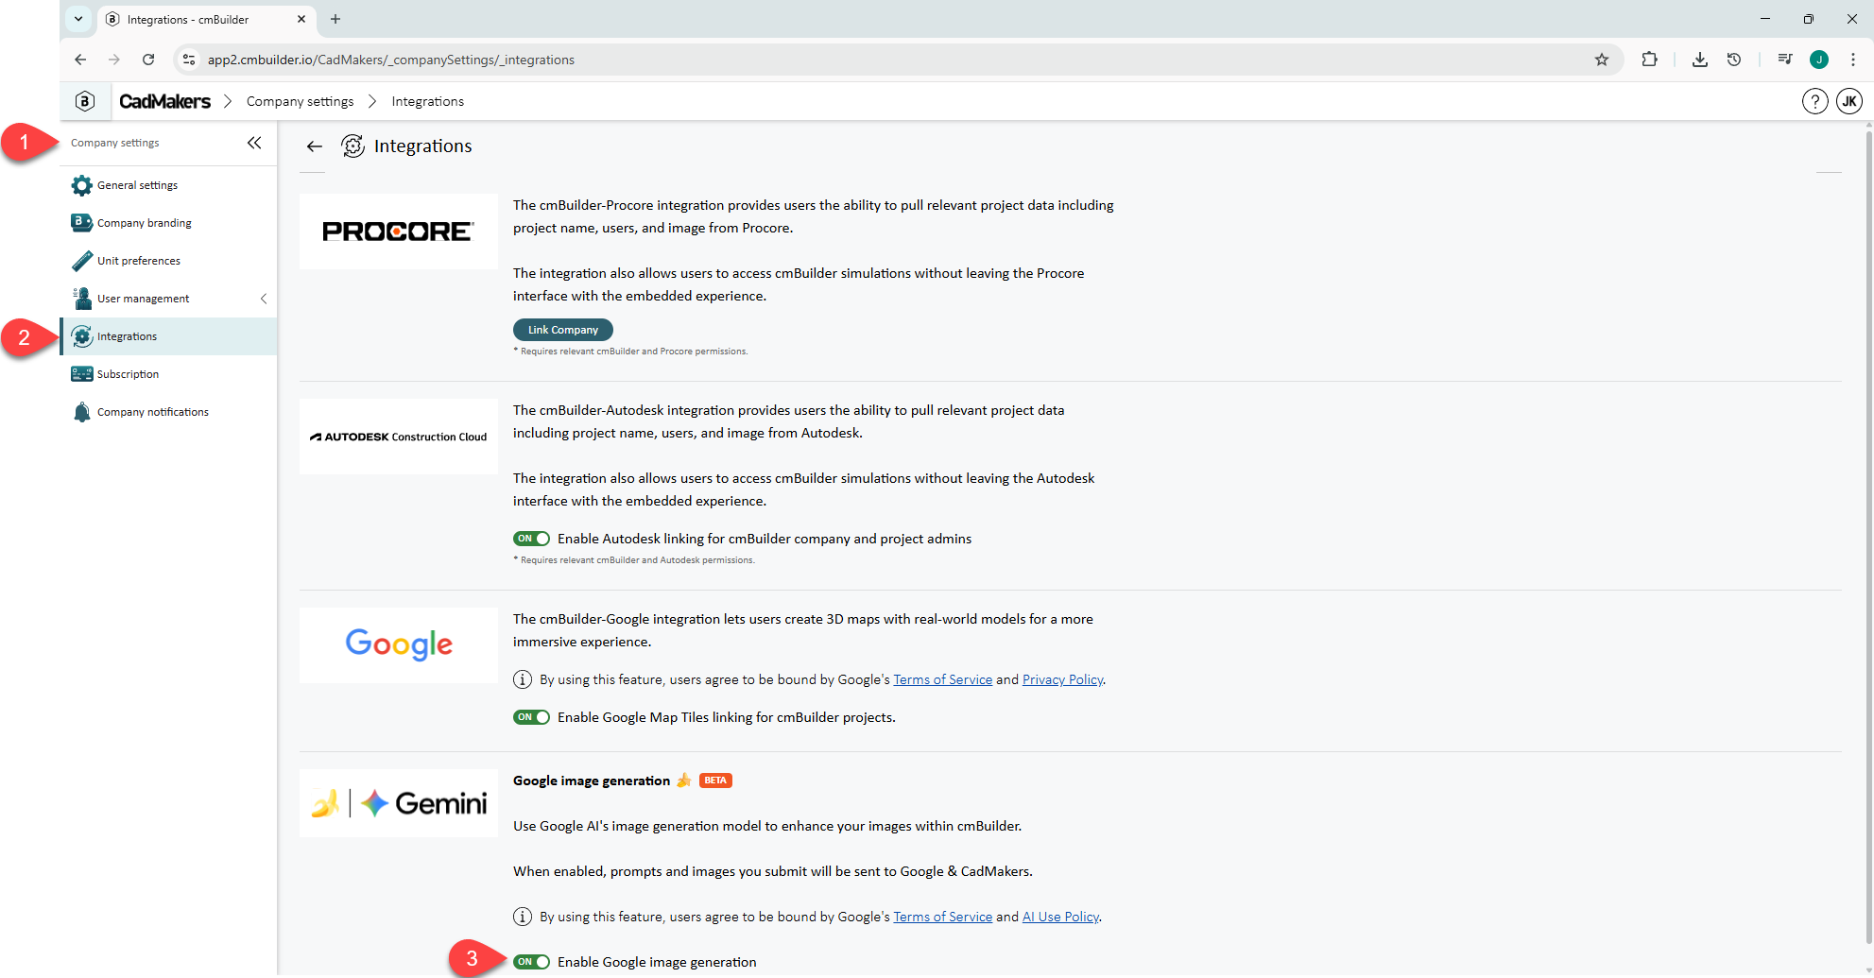This screenshot has height=978, width=1874.
Task: Open the Unit preferences menu item
Action: [x=169, y=261]
